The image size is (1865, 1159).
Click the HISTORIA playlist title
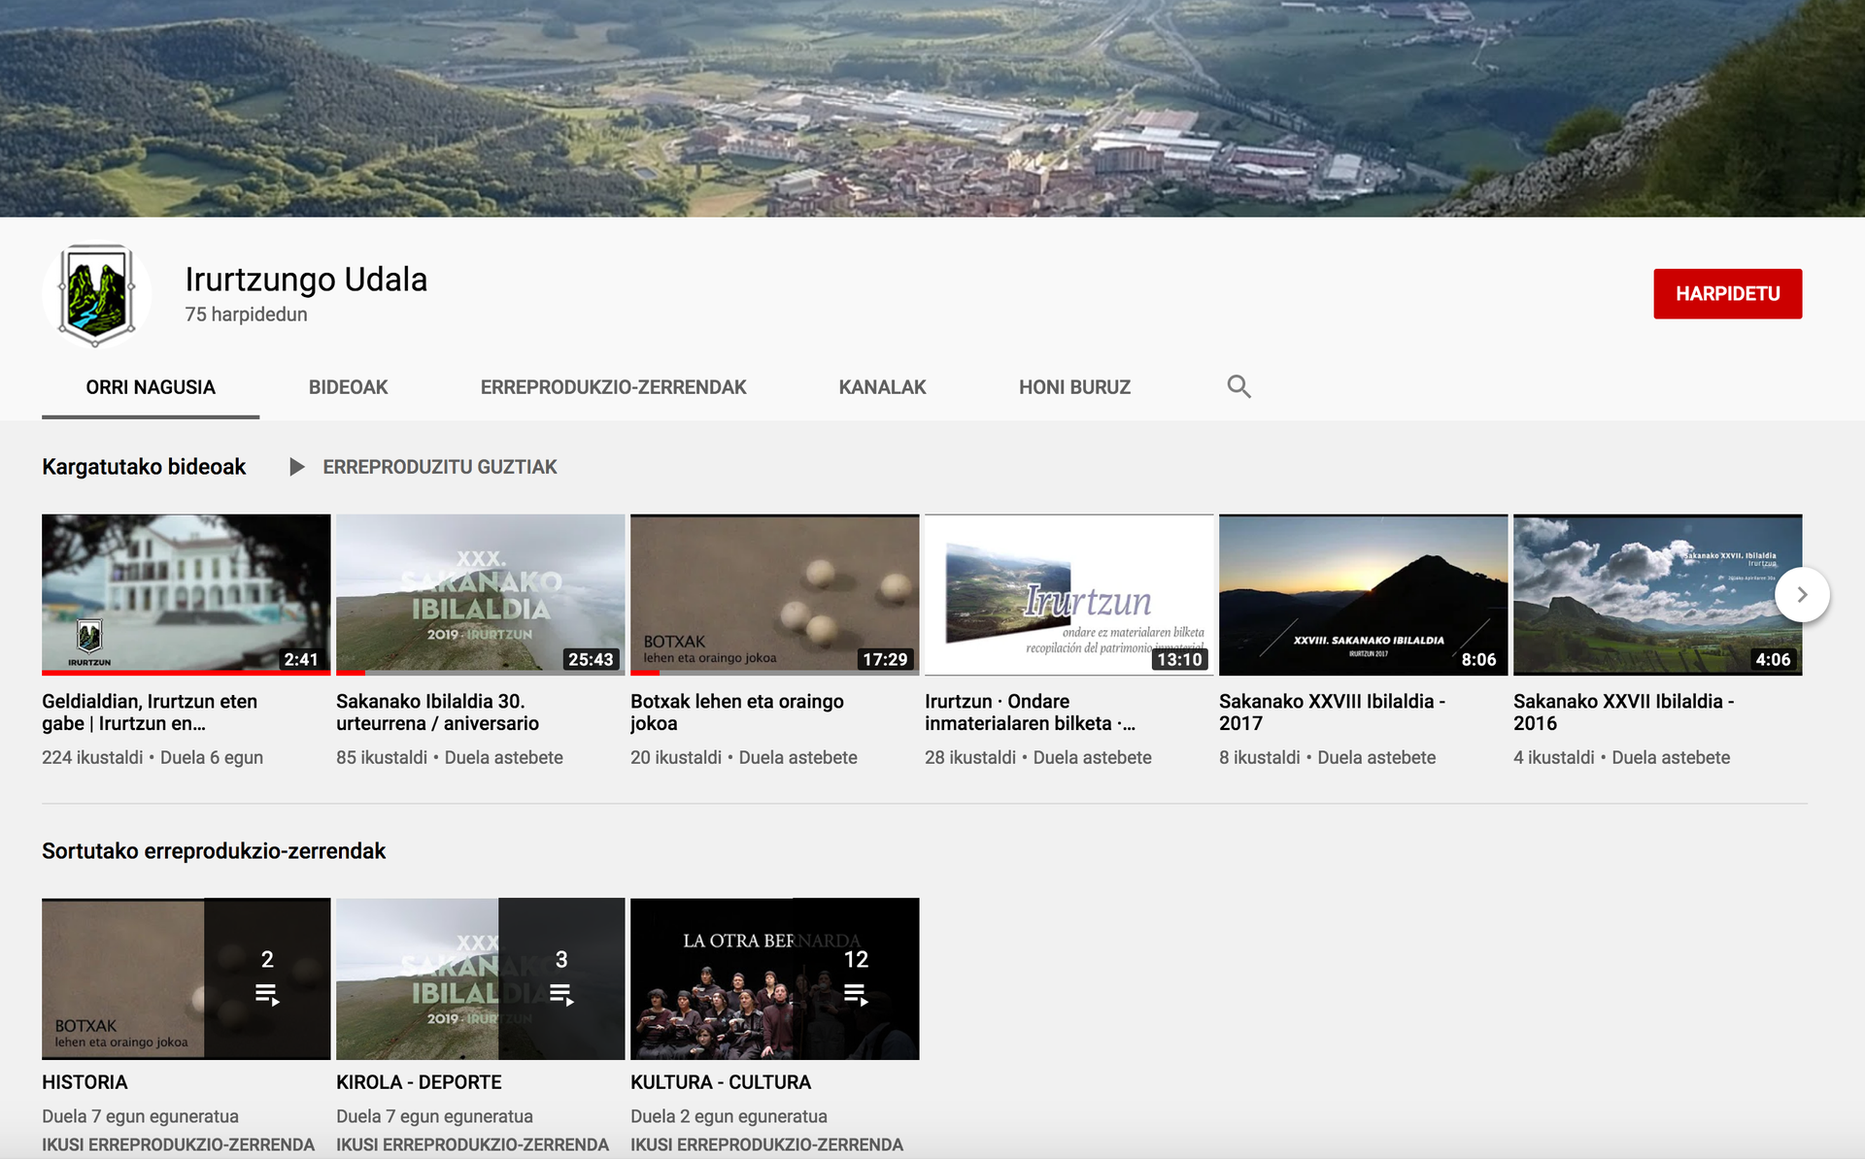85,1082
